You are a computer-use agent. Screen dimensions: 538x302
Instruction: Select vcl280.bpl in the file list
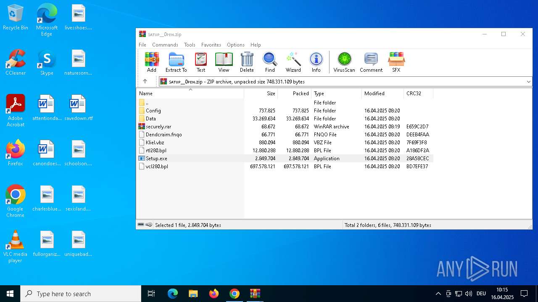click(x=285, y=167)
